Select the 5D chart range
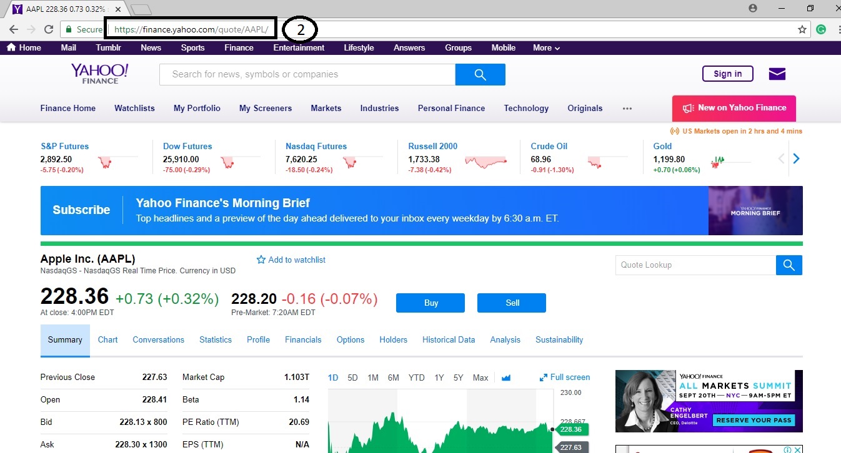Viewport: 841px width, 453px height. point(352,377)
